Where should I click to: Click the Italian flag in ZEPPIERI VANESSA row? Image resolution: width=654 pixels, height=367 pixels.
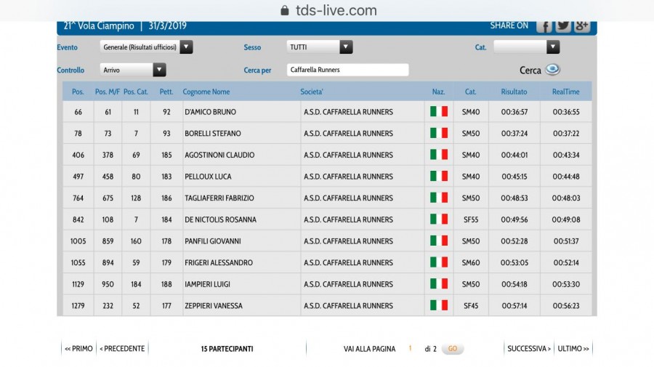(439, 306)
